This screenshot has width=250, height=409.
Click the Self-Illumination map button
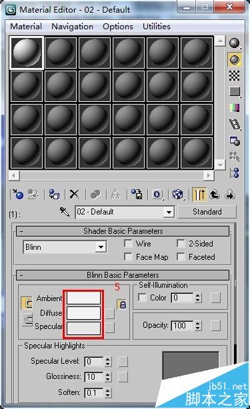216,298
